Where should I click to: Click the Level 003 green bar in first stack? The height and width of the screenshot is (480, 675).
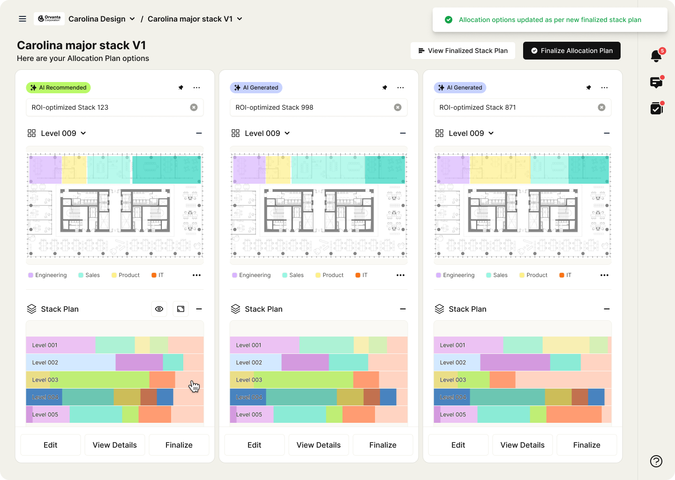(x=99, y=380)
